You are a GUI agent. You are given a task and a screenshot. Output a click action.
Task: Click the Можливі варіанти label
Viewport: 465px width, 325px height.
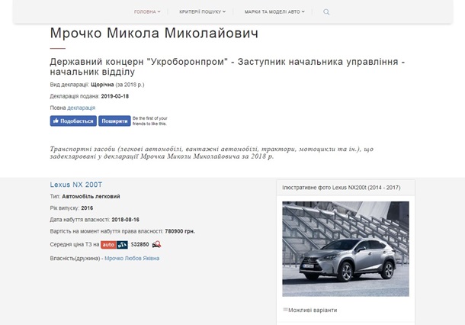coord(313,311)
